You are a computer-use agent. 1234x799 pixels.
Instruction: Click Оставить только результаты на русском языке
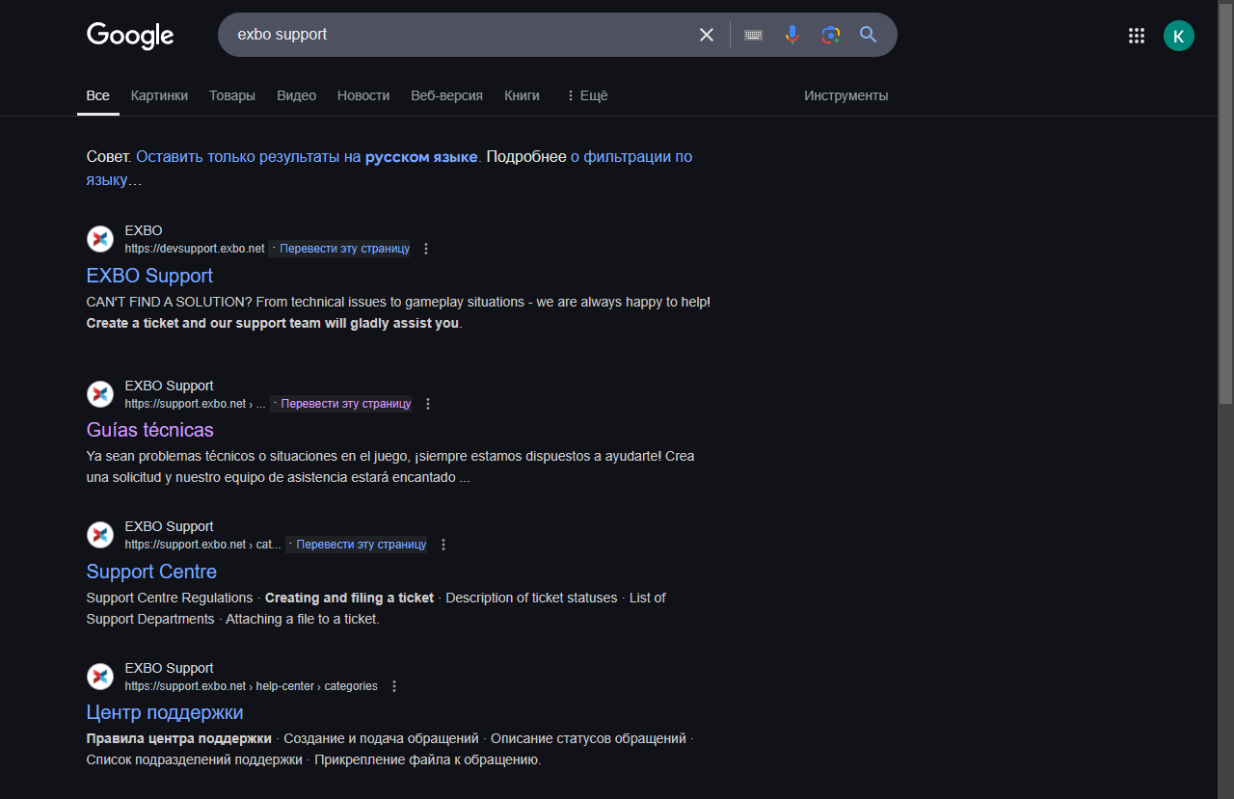(x=307, y=157)
